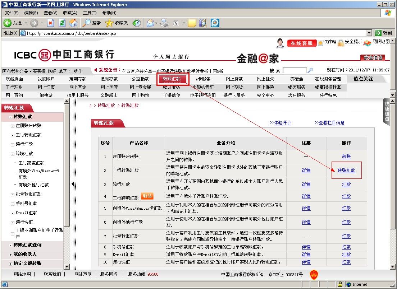Click the 转到 Go button
This screenshot has width=397, height=289.
[384, 33]
